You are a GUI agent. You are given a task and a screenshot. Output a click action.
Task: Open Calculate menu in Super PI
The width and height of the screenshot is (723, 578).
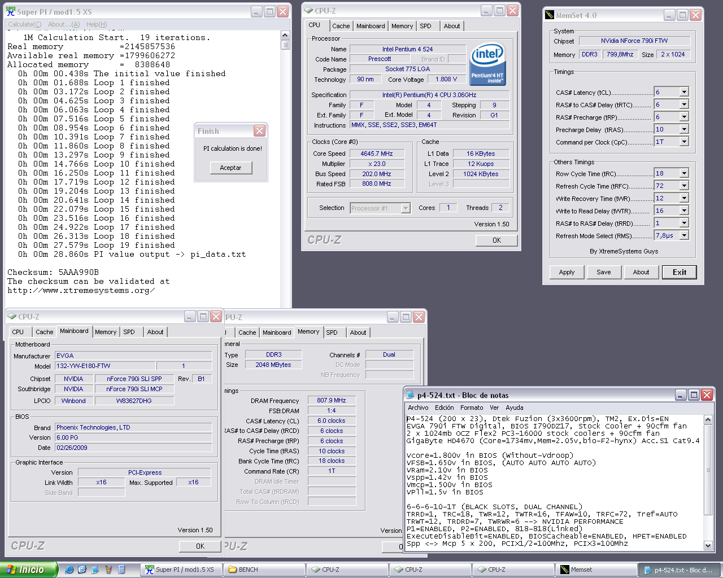pos(24,24)
